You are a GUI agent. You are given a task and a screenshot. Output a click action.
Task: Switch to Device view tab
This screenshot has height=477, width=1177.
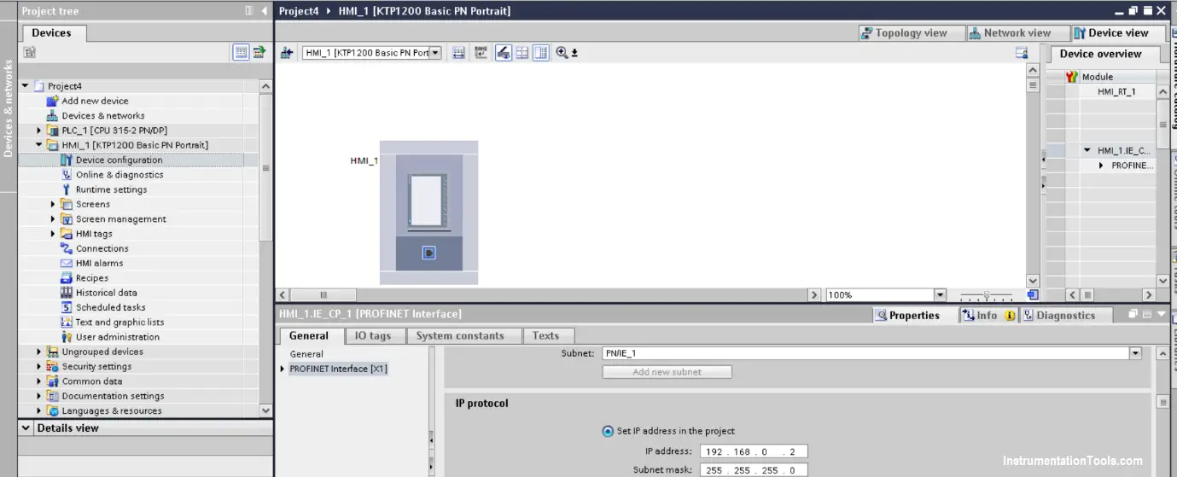point(1118,33)
